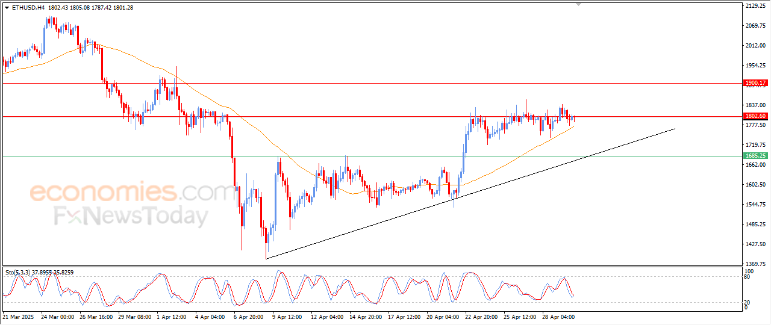The height and width of the screenshot is (325, 771).
Task: Click the 9 Apr 12:00 time label
Action: (289, 316)
